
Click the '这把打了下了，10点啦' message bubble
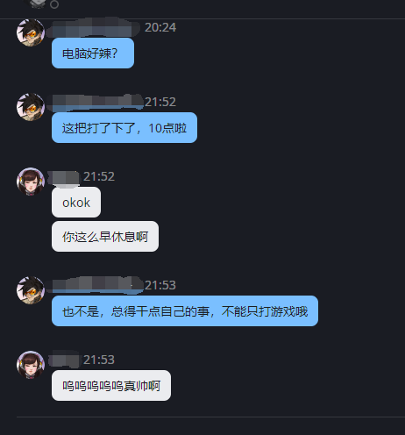124,128
